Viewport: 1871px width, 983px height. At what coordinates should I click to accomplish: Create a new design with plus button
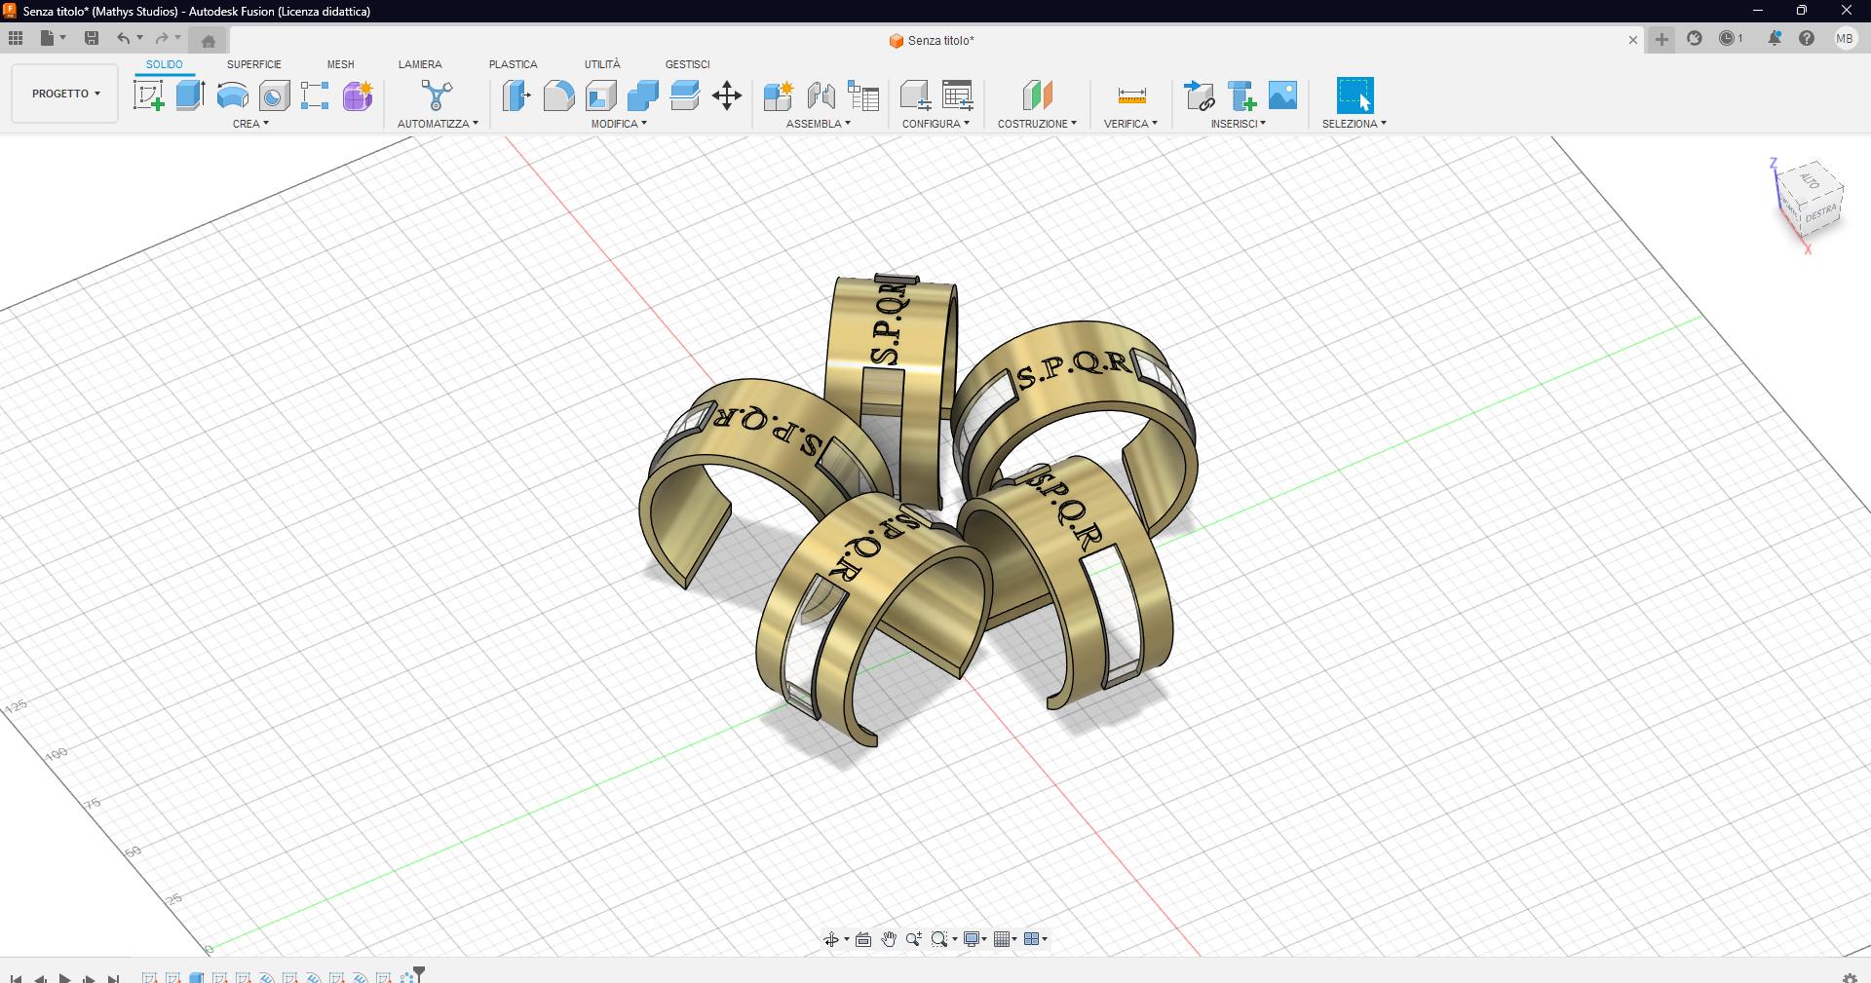click(x=1661, y=40)
